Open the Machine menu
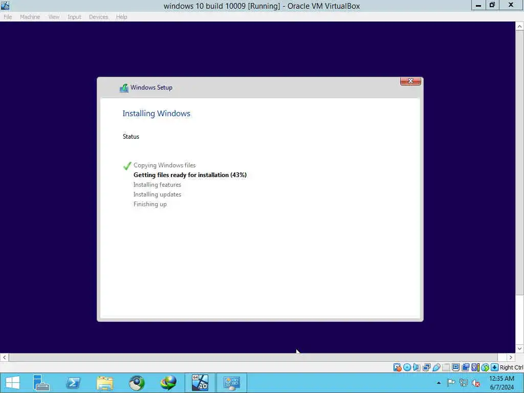 (30, 17)
